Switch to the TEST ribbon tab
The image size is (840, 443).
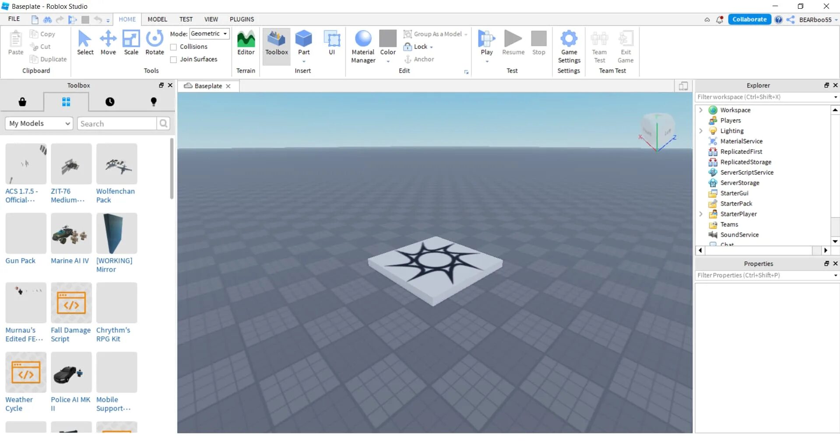(x=186, y=19)
